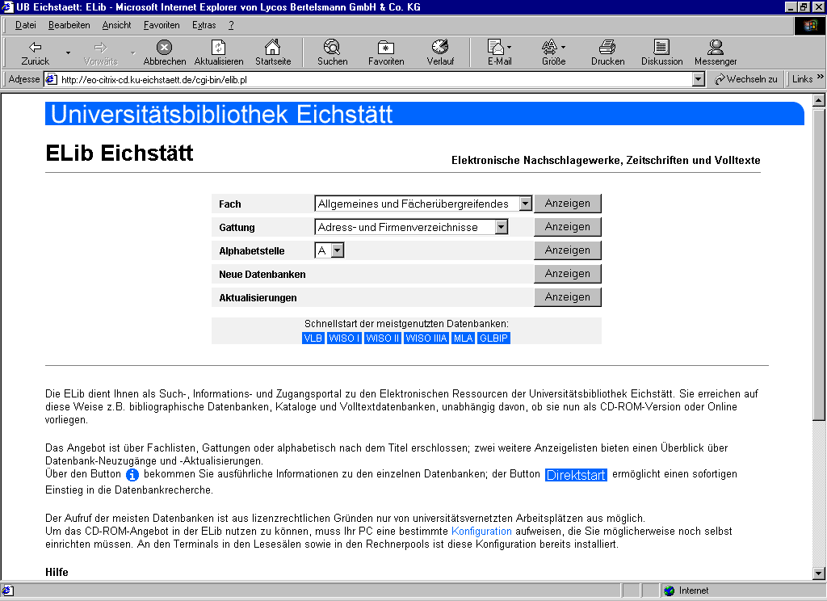Click the ELib Eichstätt heading
The height and width of the screenshot is (601, 827).
pos(120,153)
